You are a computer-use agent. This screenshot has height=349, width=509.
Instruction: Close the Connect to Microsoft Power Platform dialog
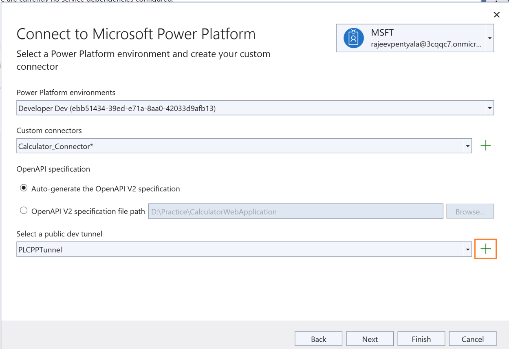pos(496,15)
